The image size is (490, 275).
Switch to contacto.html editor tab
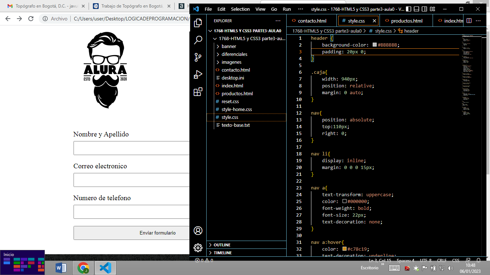[x=312, y=21]
